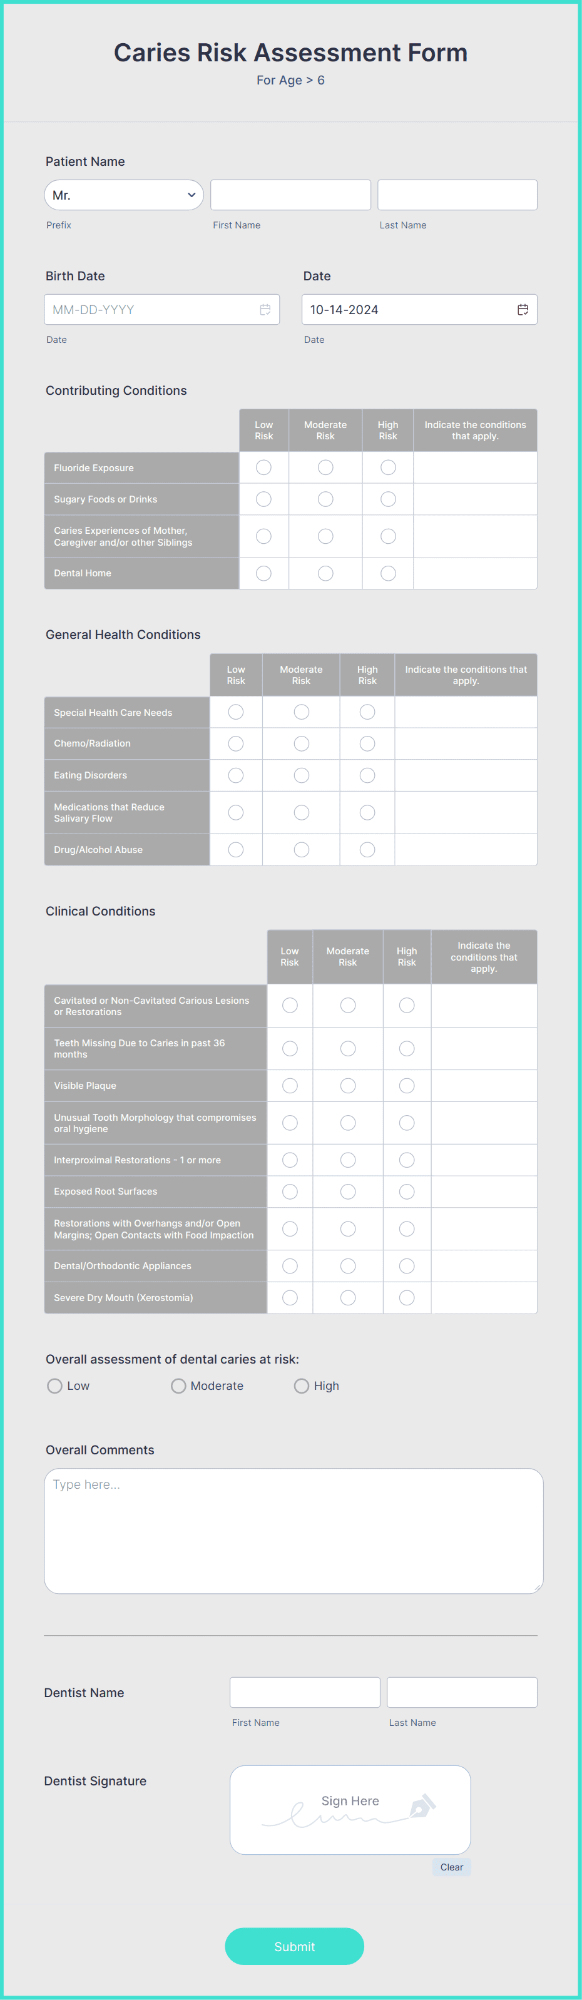Click the patient First Name field
Screen dimensions: 582x2000
coord(290,195)
